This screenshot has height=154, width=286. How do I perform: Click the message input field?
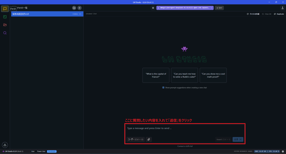(x=184, y=128)
